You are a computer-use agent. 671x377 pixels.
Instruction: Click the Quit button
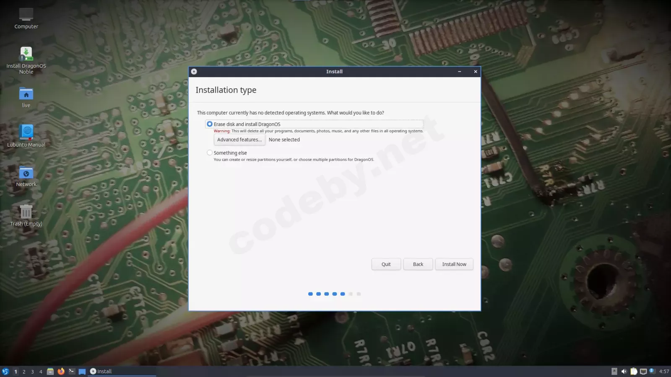point(386,264)
